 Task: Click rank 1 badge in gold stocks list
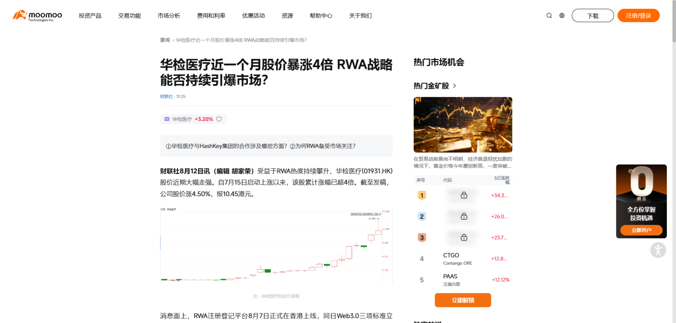(x=422, y=195)
